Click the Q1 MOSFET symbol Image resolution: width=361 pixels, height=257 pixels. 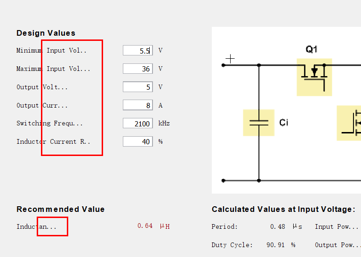pyautogui.click(x=314, y=77)
